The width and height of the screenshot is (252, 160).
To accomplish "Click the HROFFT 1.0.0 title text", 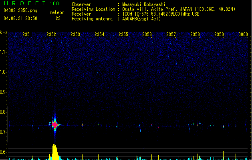I will pos(32,3).
